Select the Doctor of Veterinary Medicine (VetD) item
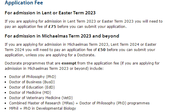This screenshot has width=171, height=112. click(41, 98)
